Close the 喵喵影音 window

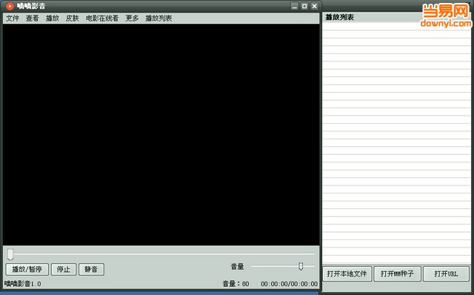click(315, 6)
